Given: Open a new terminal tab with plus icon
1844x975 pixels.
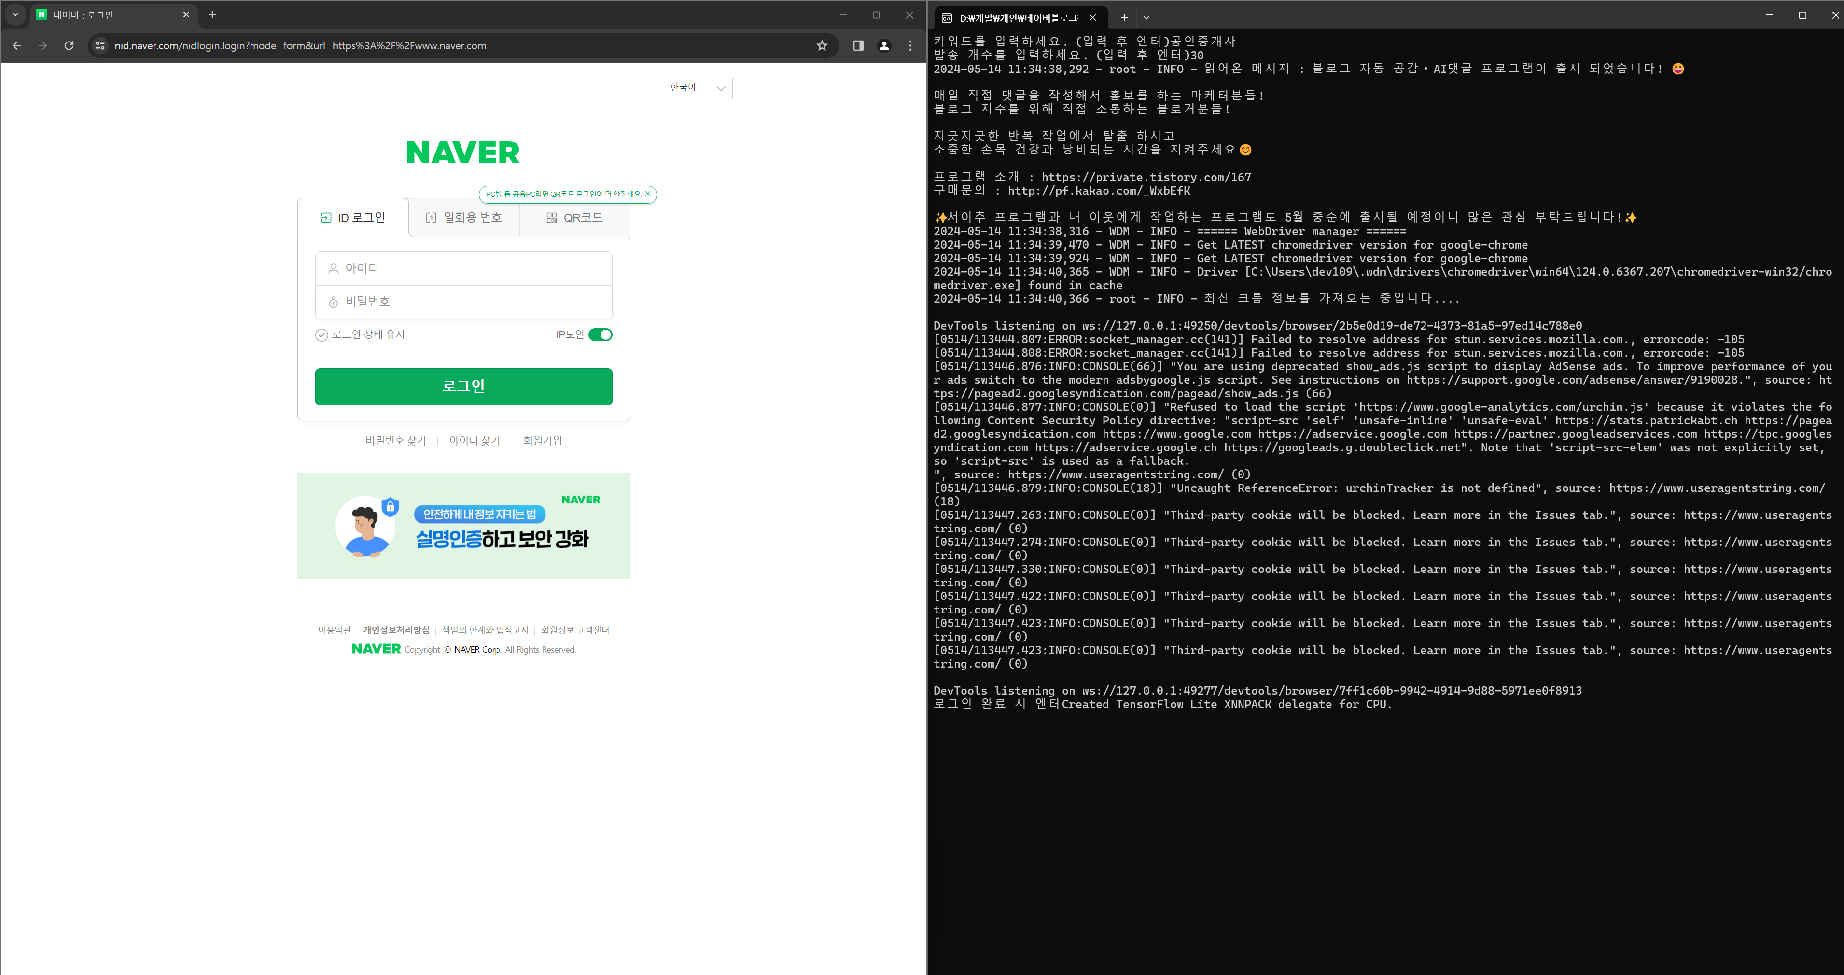Looking at the screenshot, I should point(1124,18).
